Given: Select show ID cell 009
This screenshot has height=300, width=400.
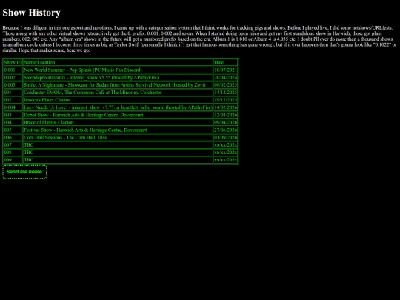Looking at the screenshot, I should (13, 160).
